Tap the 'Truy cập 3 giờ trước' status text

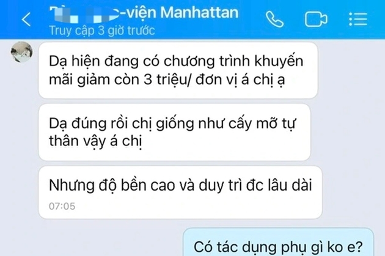pos(102,31)
